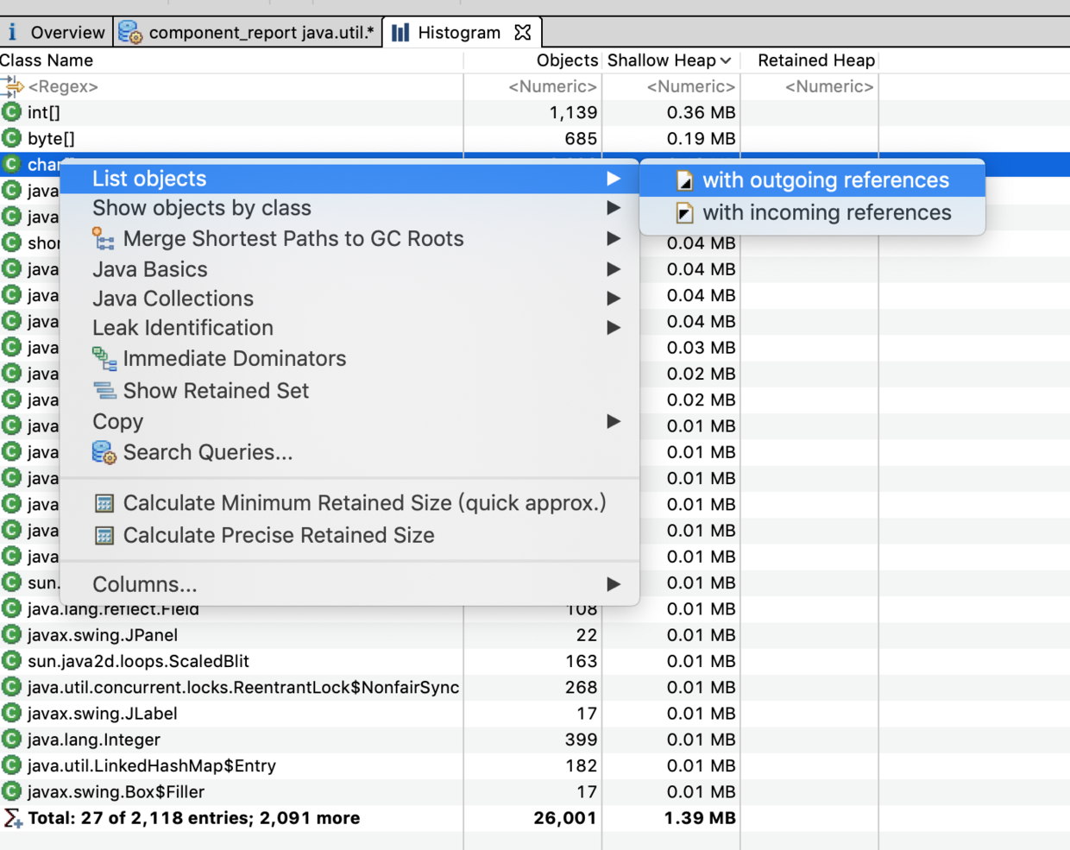Click the Show Retained Set icon
The image size is (1070, 850).
pyautogui.click(x=104, y=391)
